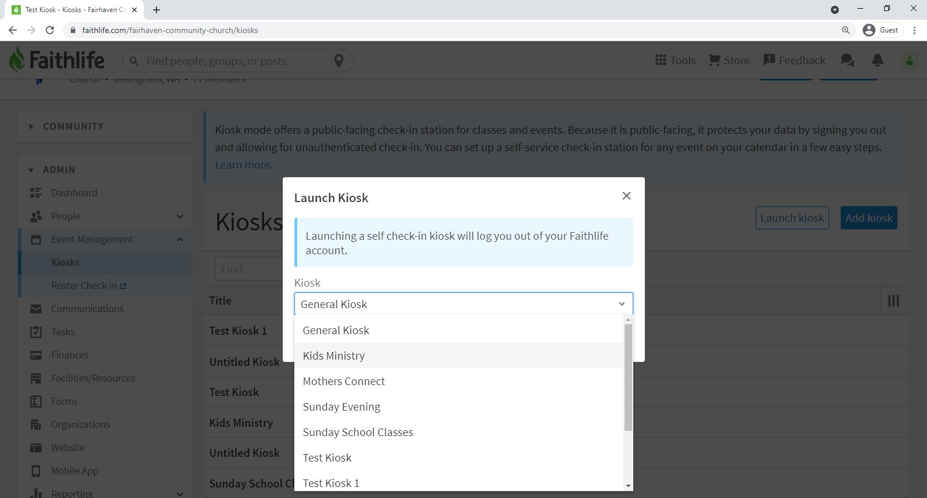Click the address bar URL
The width and height of the screenshot is (927, 498).
coord(170,30)
